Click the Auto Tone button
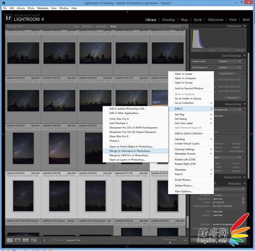The width and height of the screenshot is (255, 251). pyautogui.click(x=226, y=73)
